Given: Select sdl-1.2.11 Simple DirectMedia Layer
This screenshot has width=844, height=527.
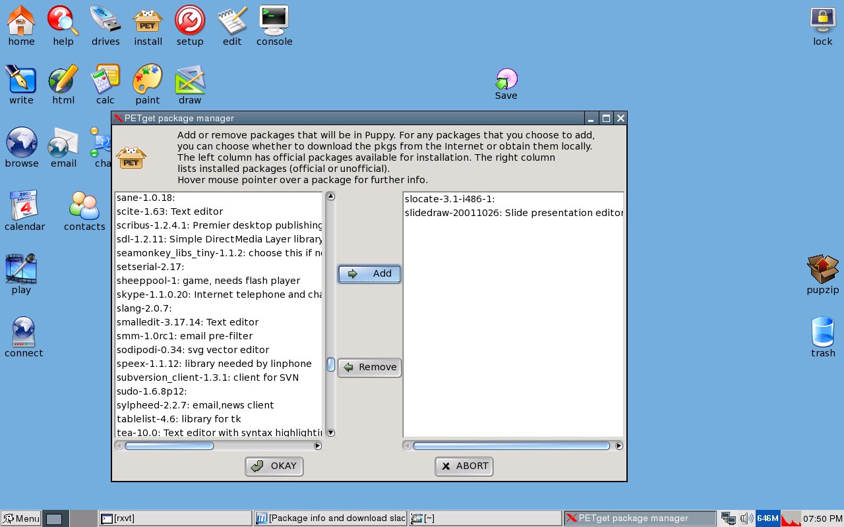Looking at the screenshot, I should (x=218, y=239).
